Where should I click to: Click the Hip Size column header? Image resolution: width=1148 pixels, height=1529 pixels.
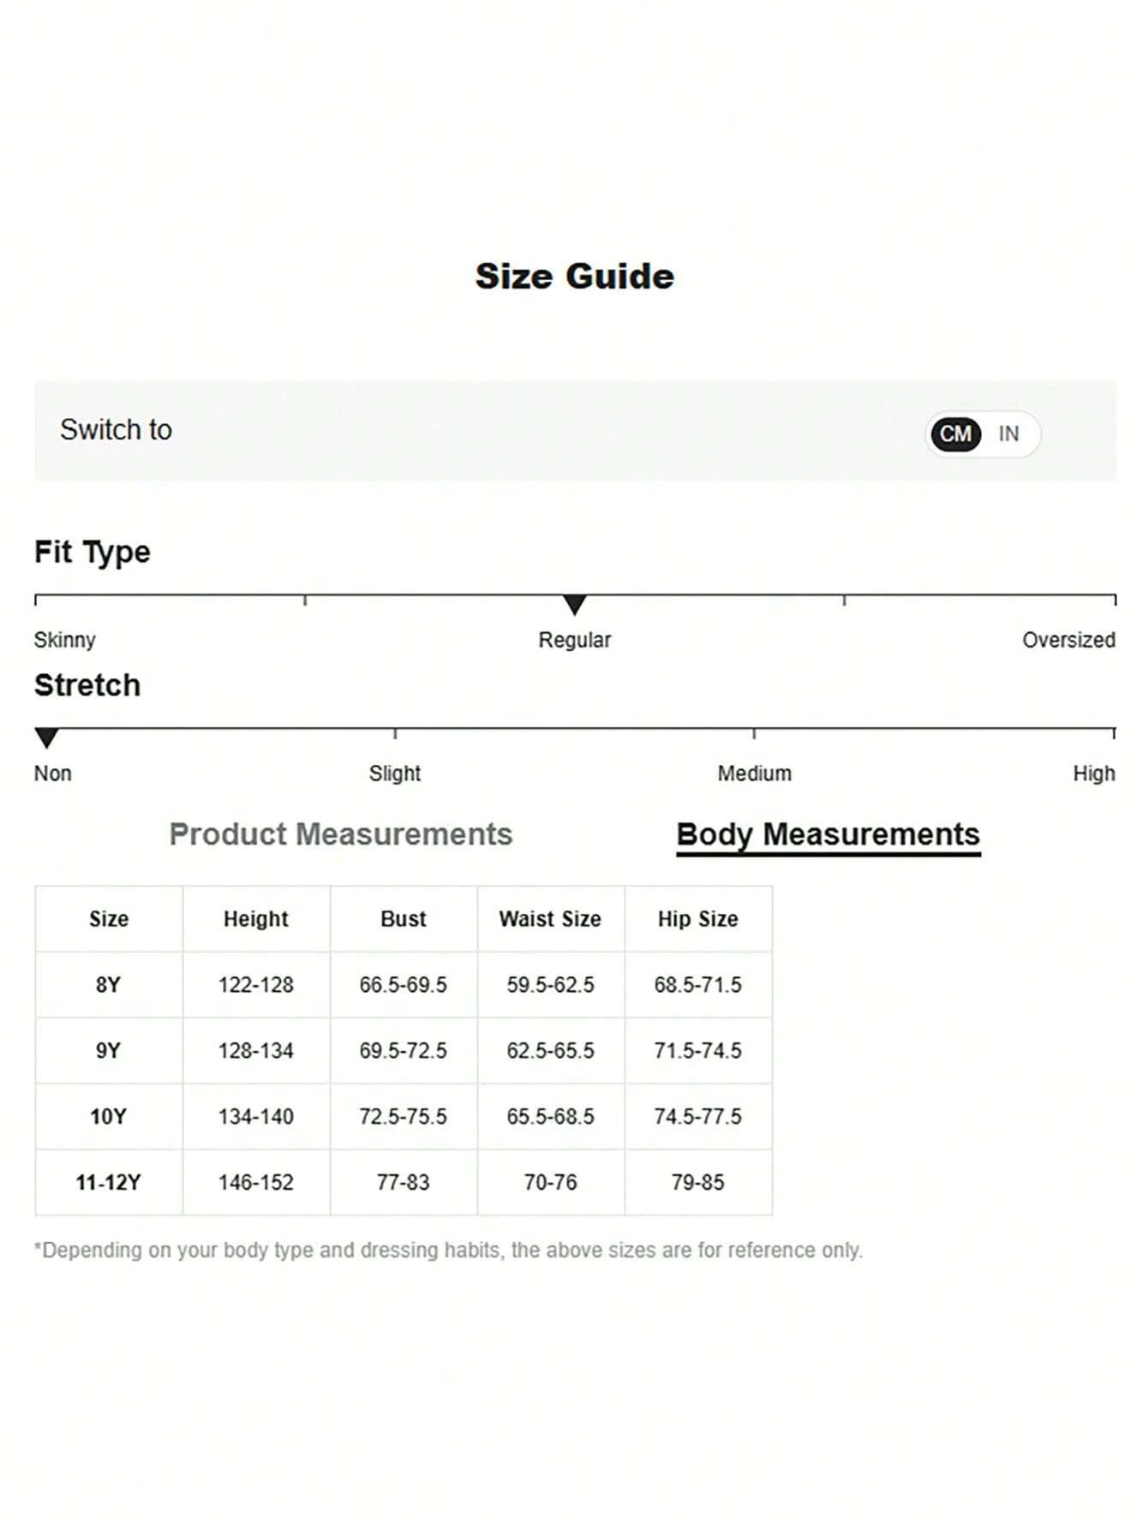(x=697, y=919)
